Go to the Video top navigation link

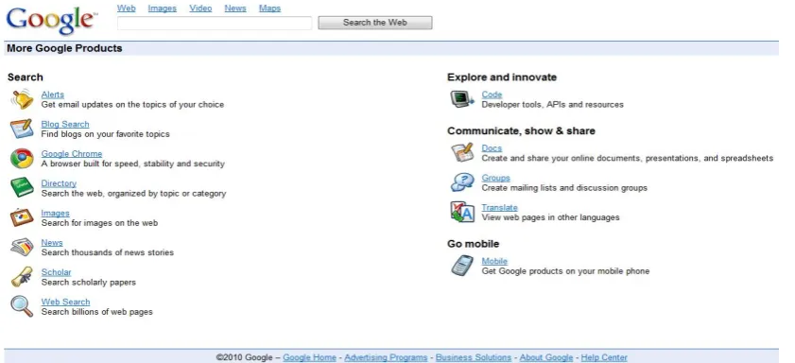(200, 9)
